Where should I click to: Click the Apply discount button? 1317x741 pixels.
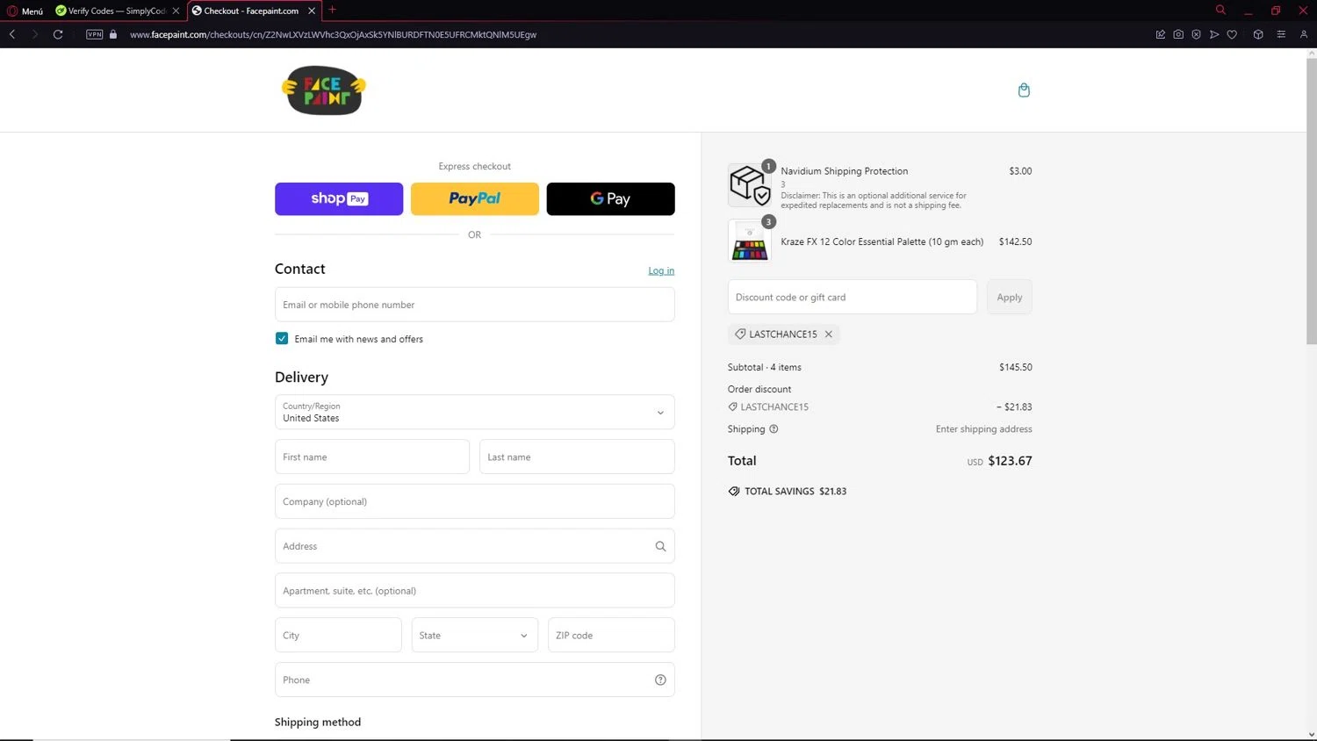point(1010,297)
